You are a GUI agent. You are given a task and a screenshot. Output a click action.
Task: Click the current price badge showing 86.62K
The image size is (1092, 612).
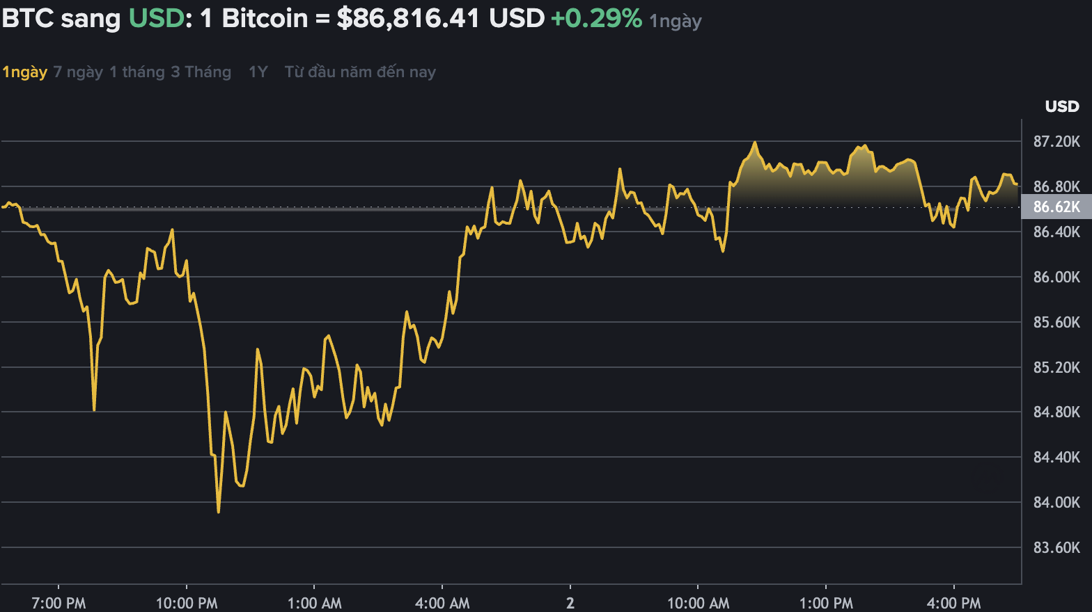pyautogui.click(x=1054, y=207)
